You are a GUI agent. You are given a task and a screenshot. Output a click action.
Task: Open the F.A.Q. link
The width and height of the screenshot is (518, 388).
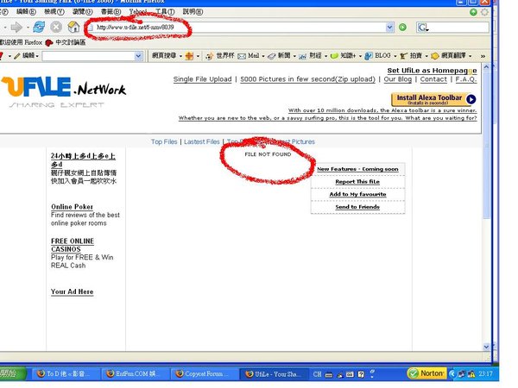(466, 79)
